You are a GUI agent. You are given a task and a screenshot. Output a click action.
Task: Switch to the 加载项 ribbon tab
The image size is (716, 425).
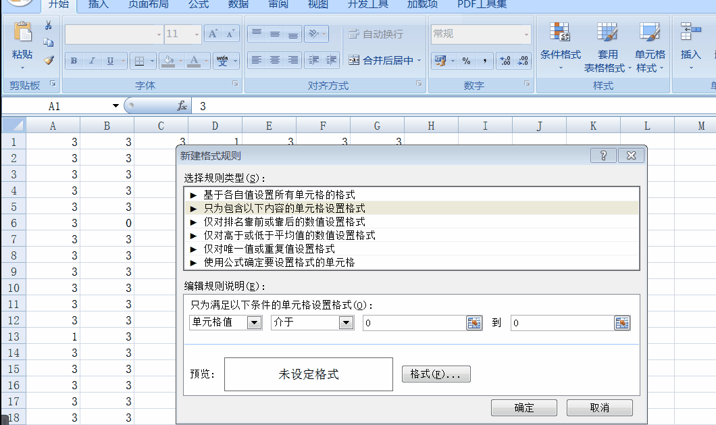[422, 4]
